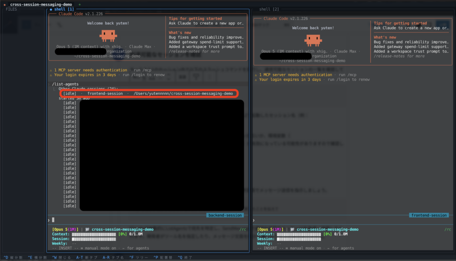Click the /list-agents command line

[65, 84]
